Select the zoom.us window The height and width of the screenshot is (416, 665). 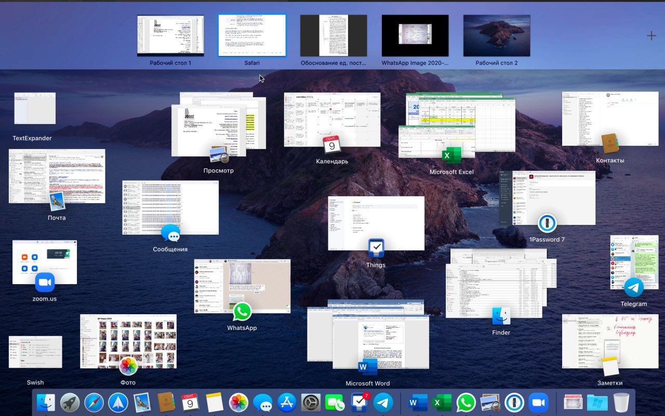tap(45, 262)
